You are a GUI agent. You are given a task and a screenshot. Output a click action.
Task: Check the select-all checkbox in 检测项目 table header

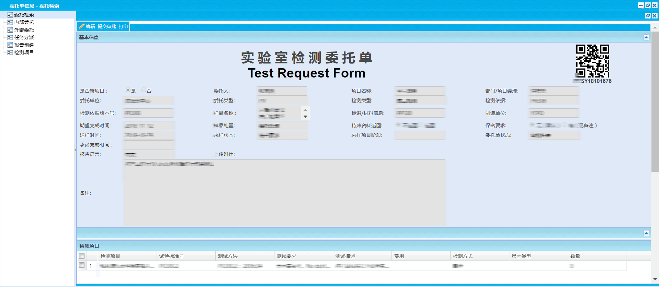coord(82,256)
